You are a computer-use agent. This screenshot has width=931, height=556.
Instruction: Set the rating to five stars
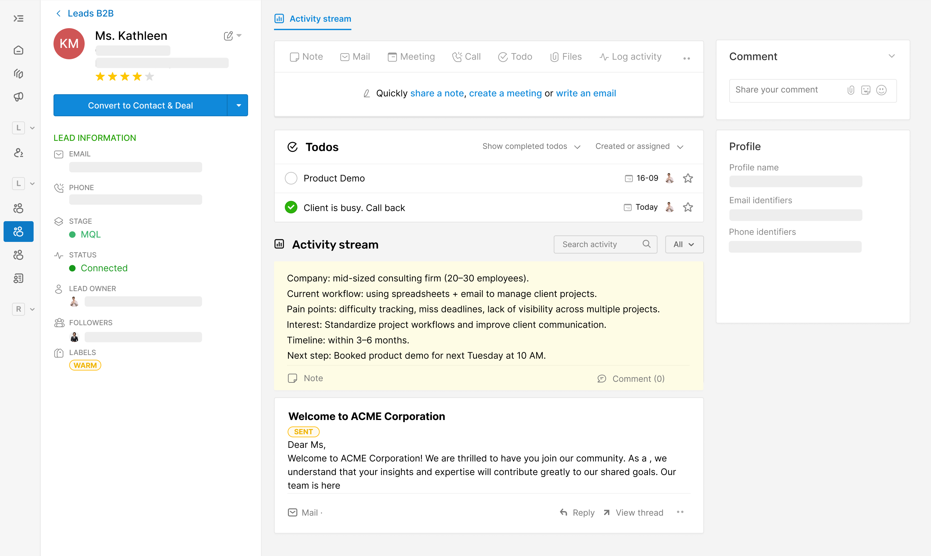click(x=149, y=77)
